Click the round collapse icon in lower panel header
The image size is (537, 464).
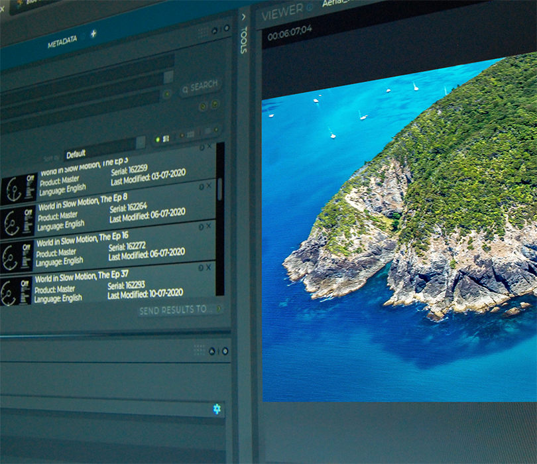pos(212,351)
